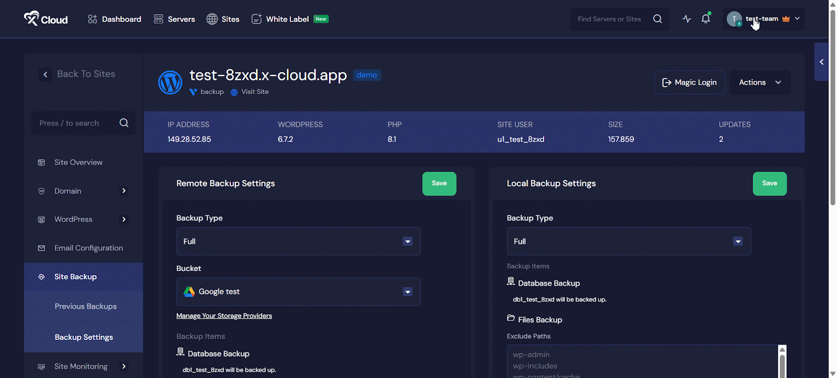837x378 pixels.
Task: Click the activity pulse icon
Action: point(687,19)
